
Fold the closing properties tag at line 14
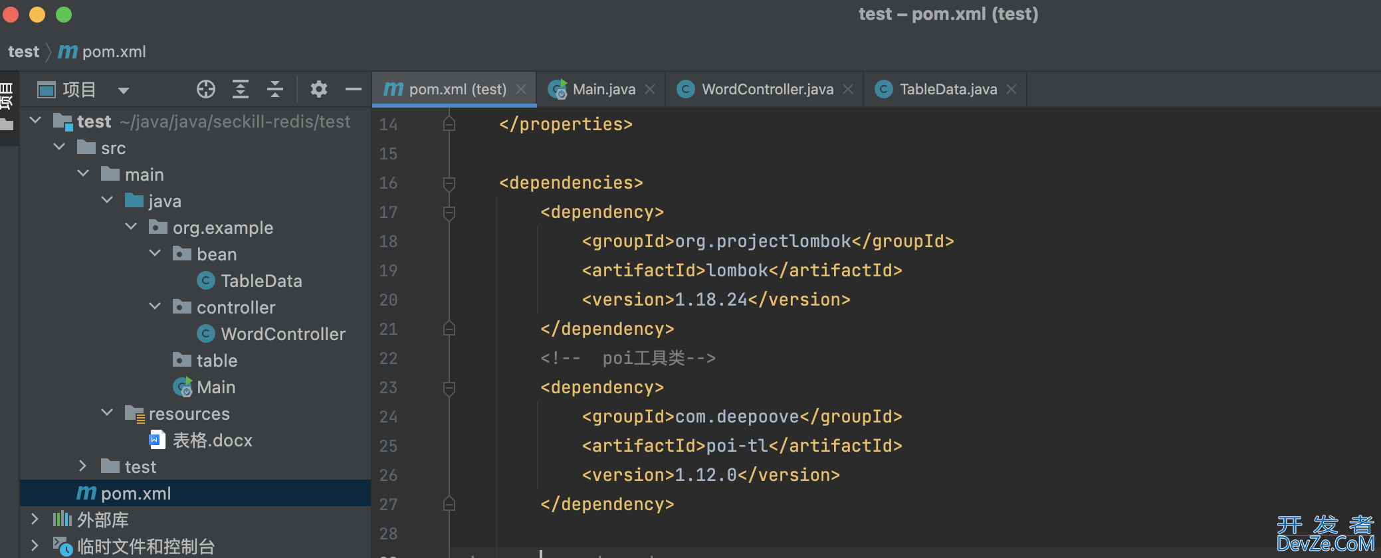point(449,124)
